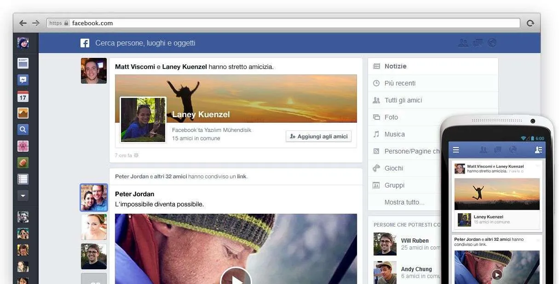This screenshot has width=559, height=284.
Task: Click the privacy gear icon beside '7 ore fa'
Action: [x=136, y=155]
